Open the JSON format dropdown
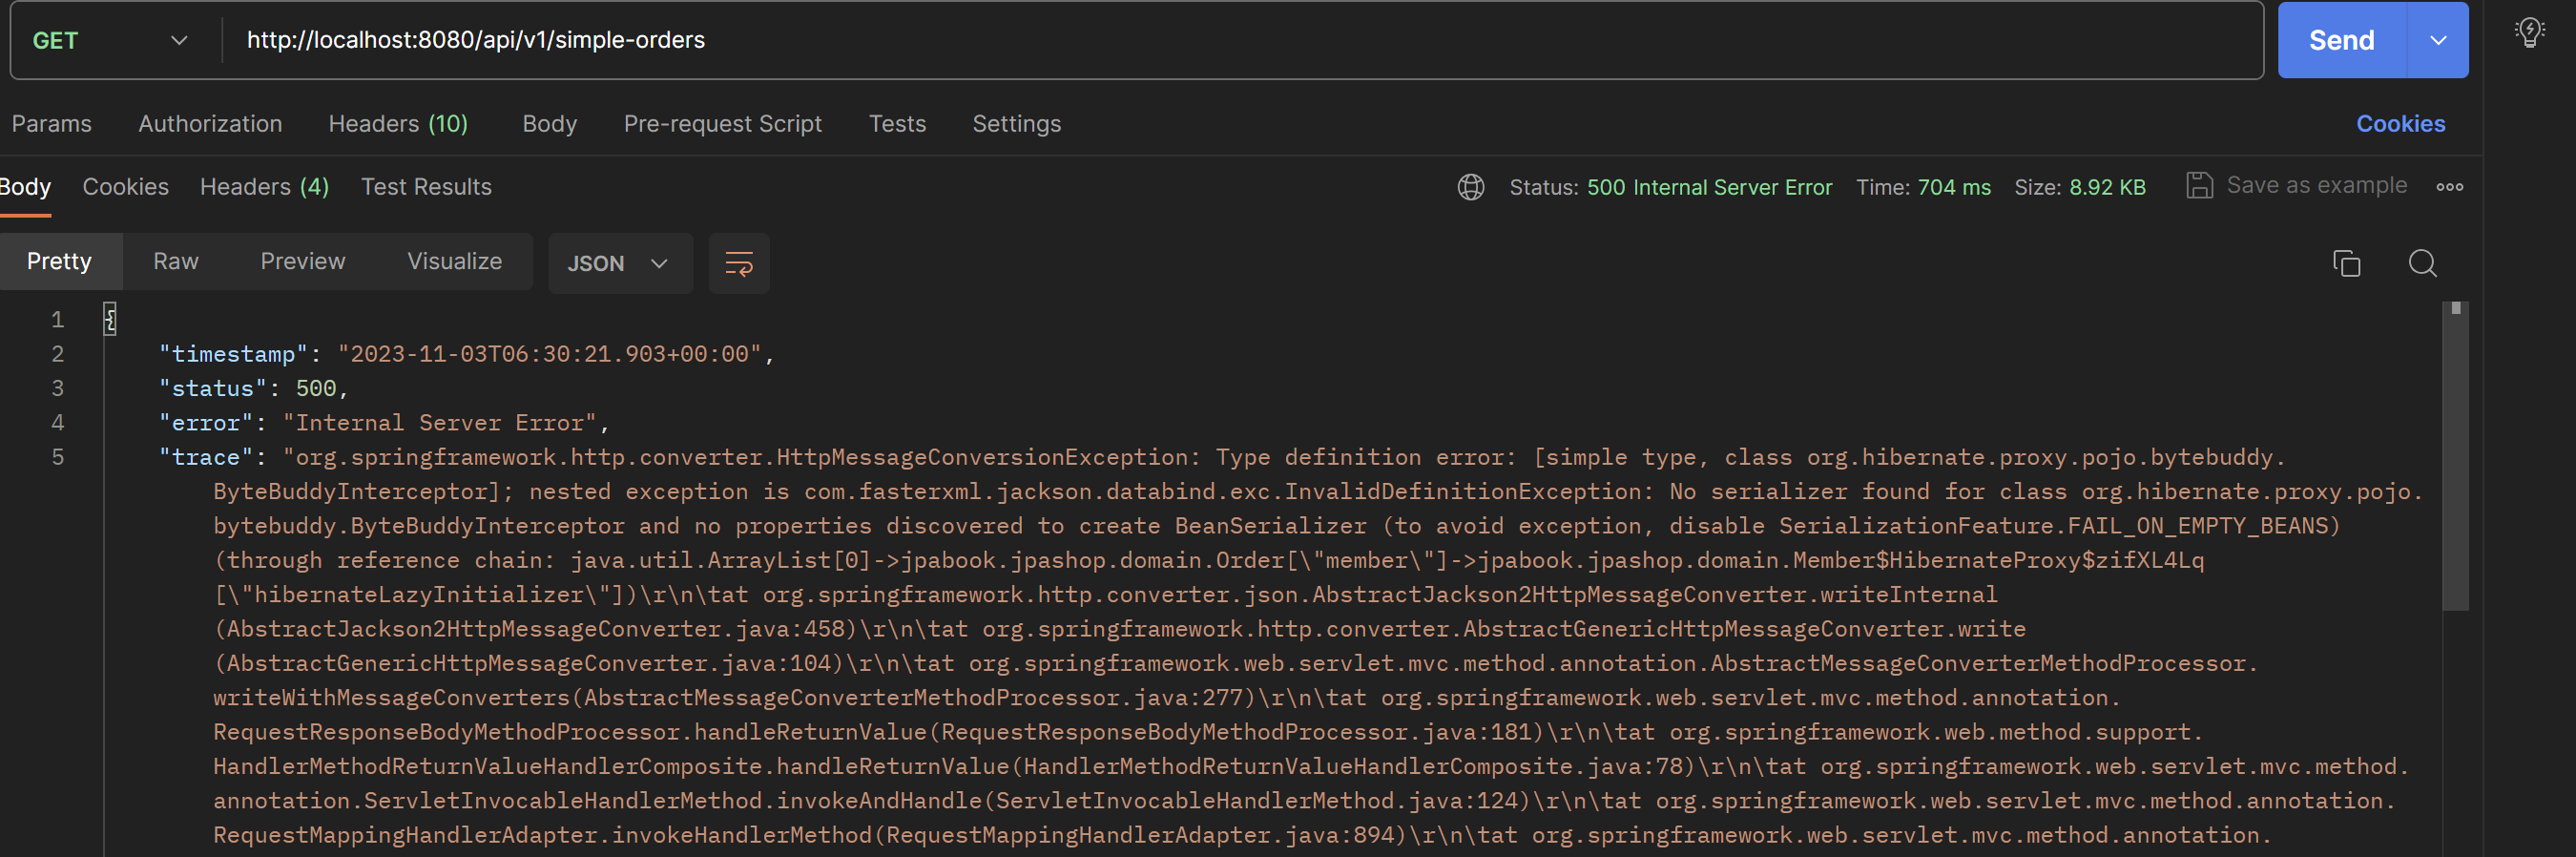This screenshot has height=857, width=2576. point(619,263)
